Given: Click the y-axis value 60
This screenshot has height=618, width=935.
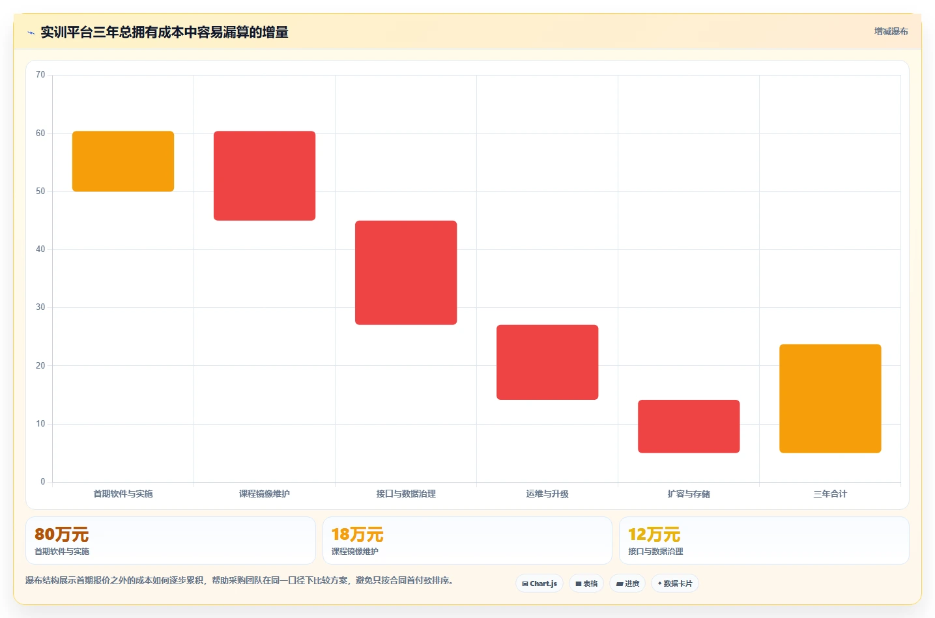Looking at the screenshot, I should click(40, 133).
